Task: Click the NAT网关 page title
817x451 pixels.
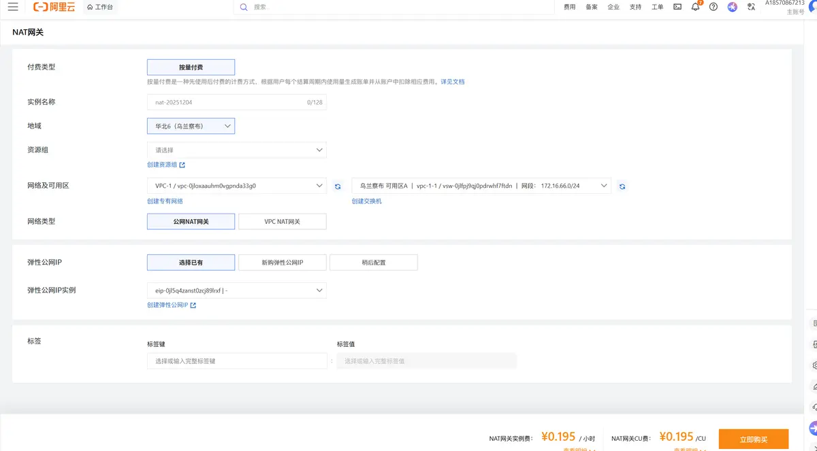Action: click(x=28, y=32)
